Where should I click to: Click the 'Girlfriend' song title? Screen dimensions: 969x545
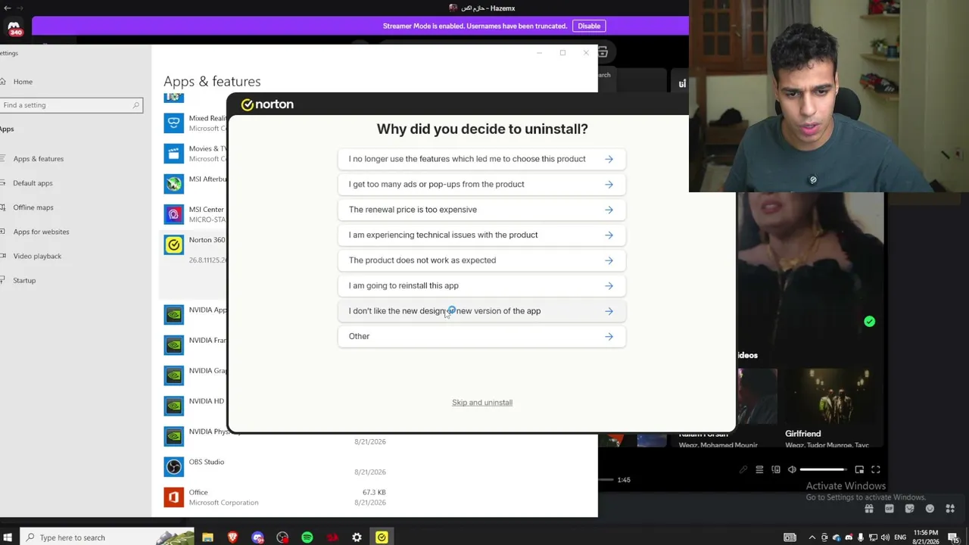tap(803, 434)
